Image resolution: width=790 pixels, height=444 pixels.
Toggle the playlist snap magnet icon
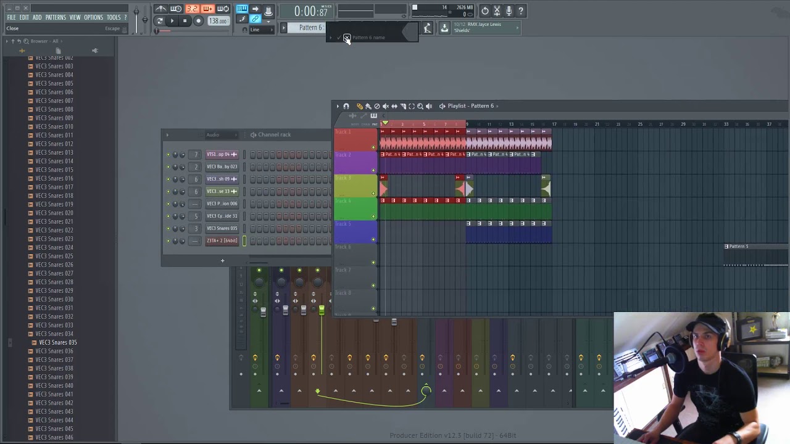[x=346, y=106]
